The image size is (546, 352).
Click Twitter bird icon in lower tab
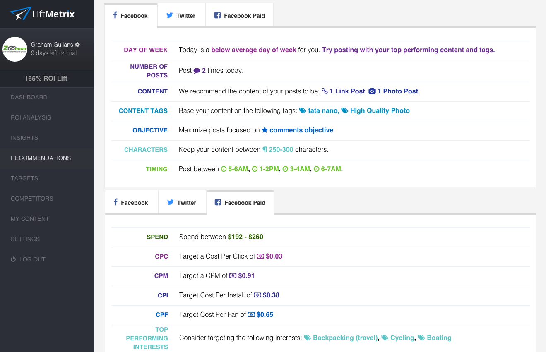tap(171, 202)
